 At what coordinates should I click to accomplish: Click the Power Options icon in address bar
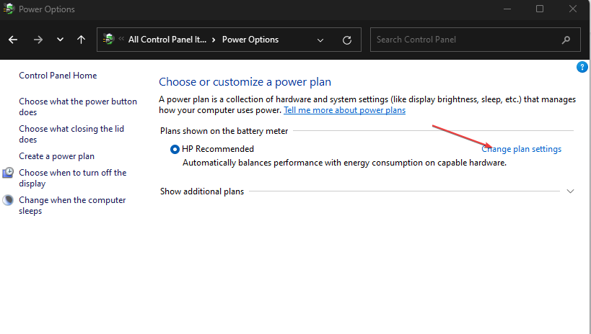[109, 40]
